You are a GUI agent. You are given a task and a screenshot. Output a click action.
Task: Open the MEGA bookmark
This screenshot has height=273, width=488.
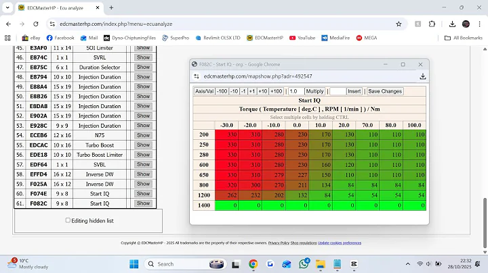tap(367, 38)
